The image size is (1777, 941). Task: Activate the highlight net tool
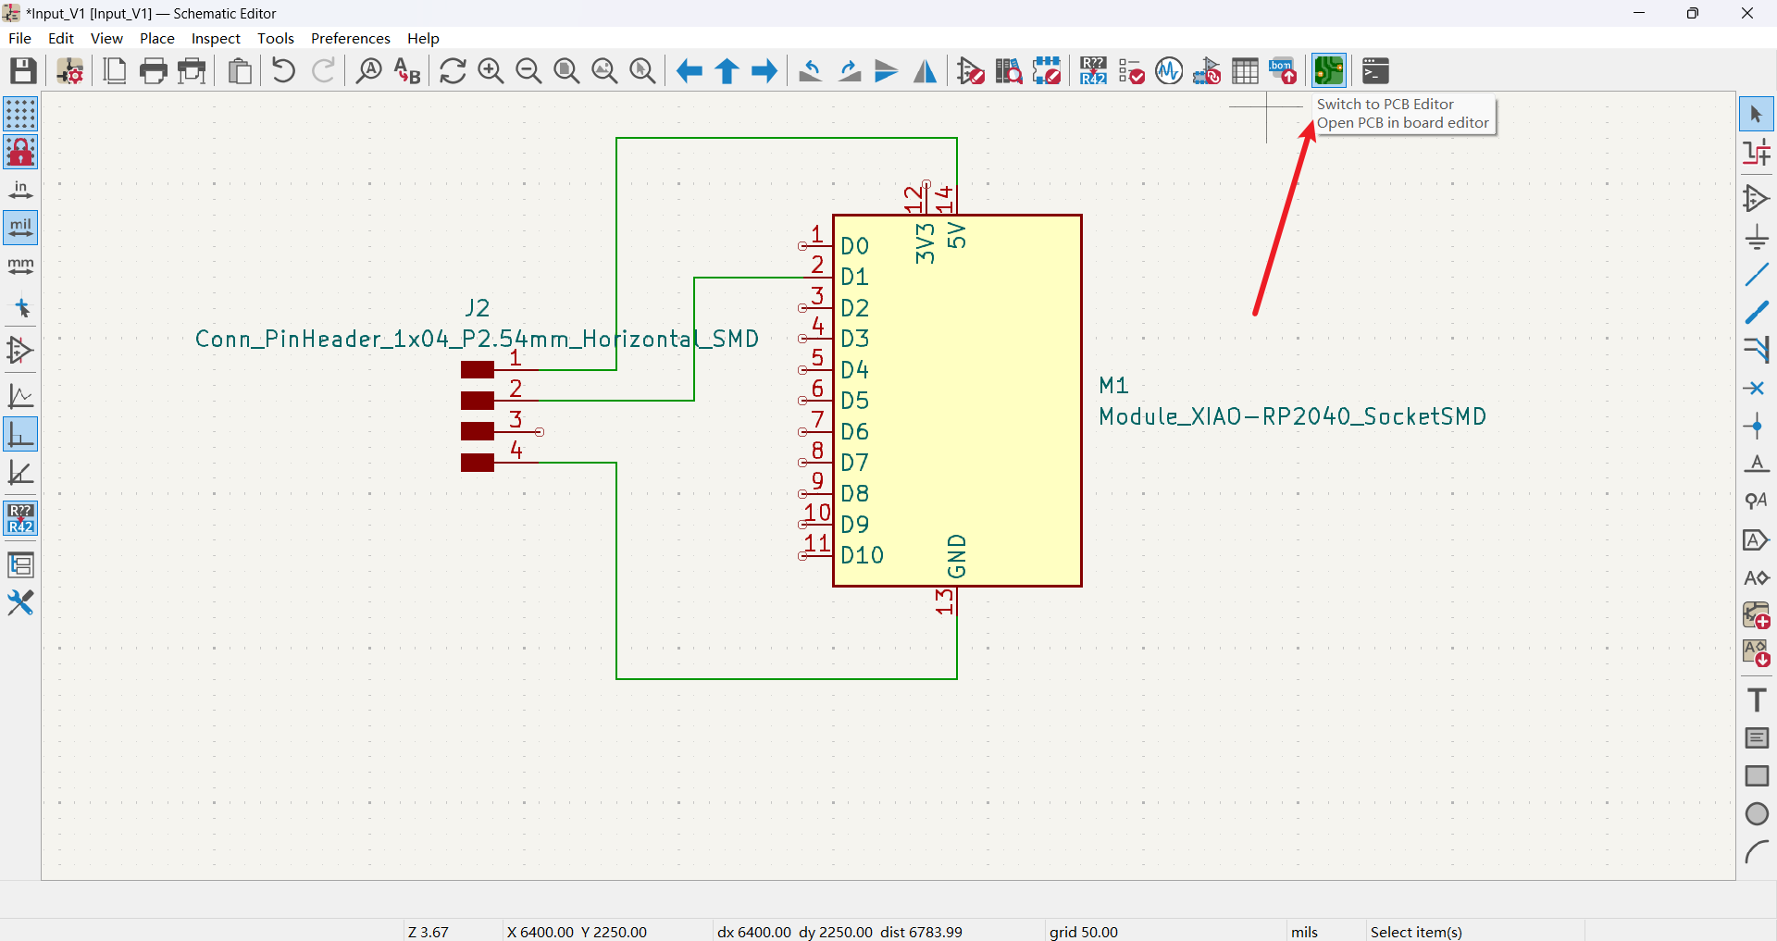pos(1756,152)
